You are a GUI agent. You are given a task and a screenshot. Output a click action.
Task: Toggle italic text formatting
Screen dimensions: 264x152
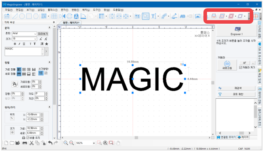coord(19,44)
